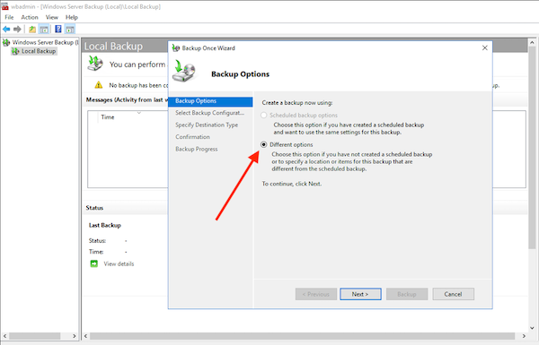Click the Next > button
This screenshot has width=539, height=345.
tap(360, 294)
